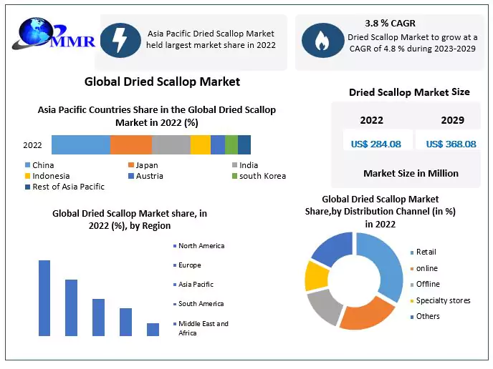
Task: Click the Indonesia yellow legend marker
Action: coord(27,176)
